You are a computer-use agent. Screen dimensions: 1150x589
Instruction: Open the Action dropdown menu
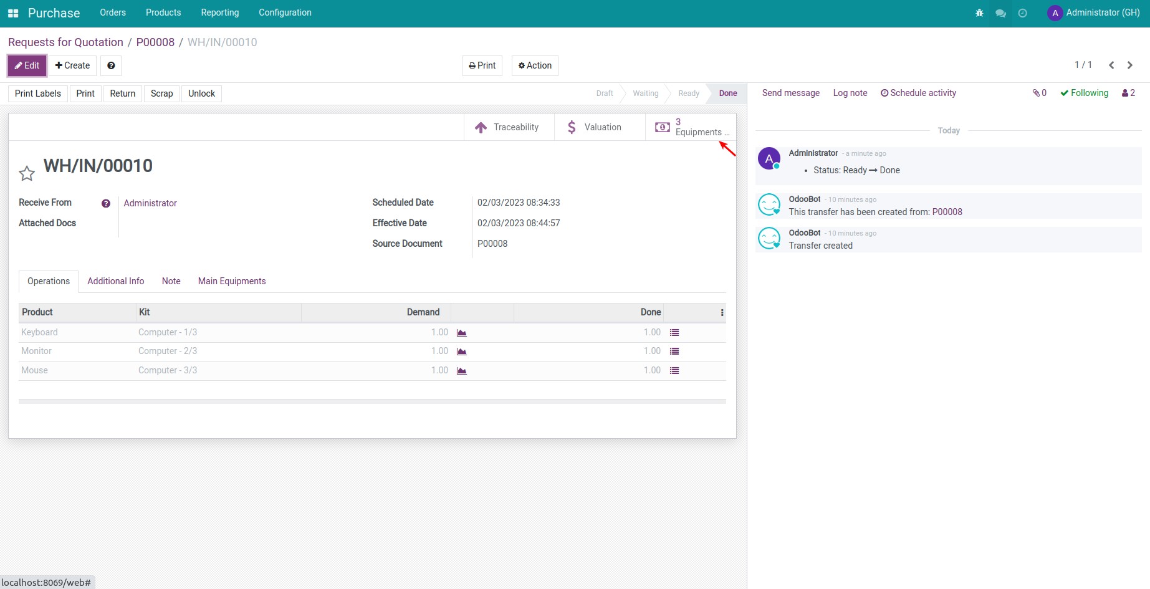[535, 65]
